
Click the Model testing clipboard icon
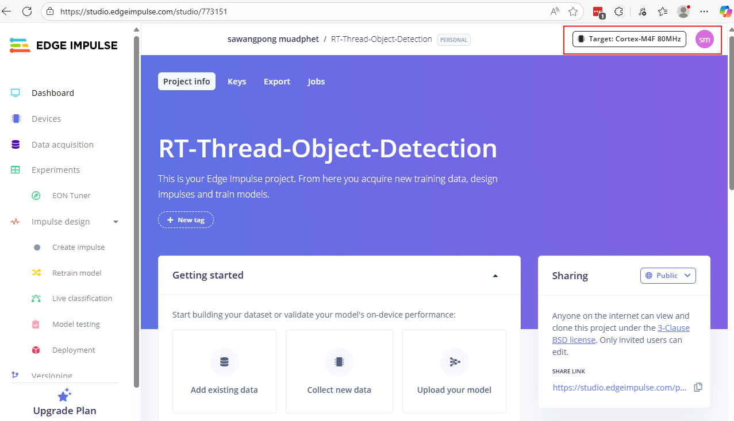[x=36, y=325]
